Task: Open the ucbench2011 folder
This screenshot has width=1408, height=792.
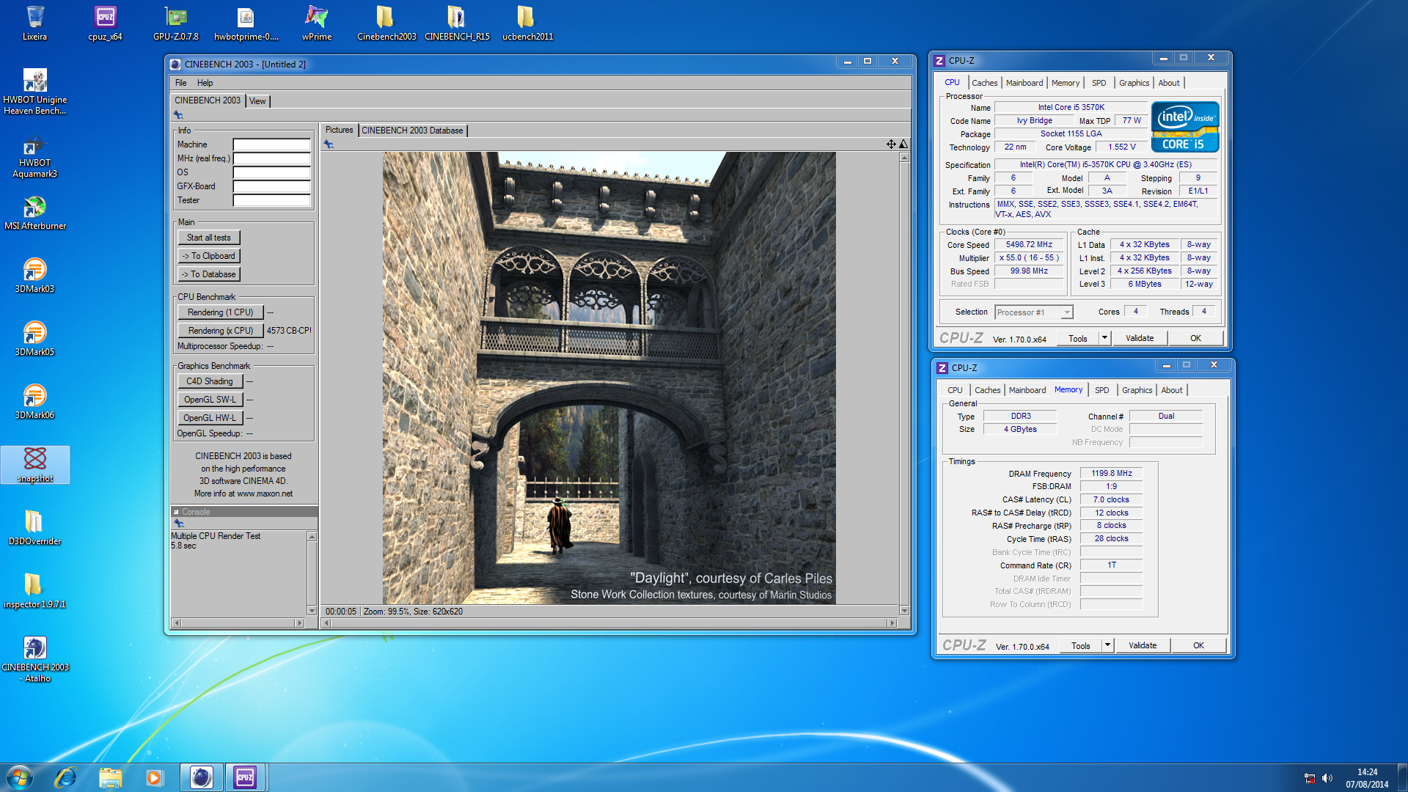Action: tap(527, 23)
